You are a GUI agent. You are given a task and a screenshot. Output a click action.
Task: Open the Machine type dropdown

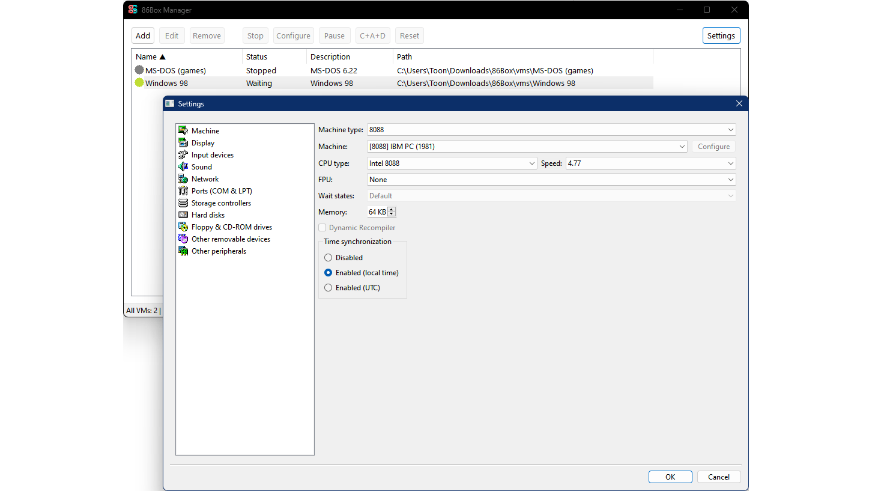click(x=551, y=130)
